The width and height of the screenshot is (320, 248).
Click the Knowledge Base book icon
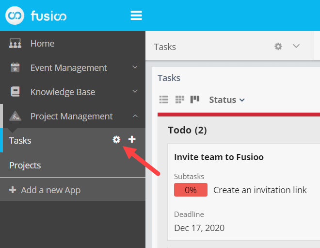point(16,92)
